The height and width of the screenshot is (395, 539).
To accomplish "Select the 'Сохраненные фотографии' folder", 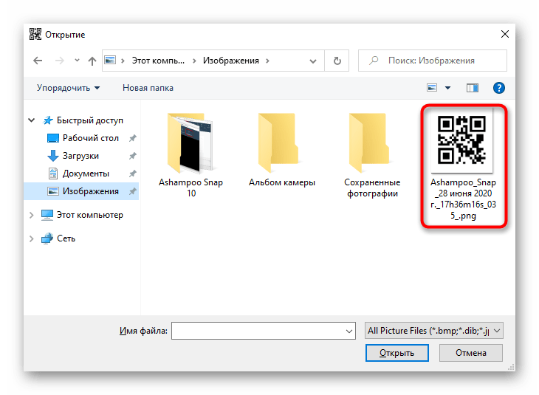I will (372, 155).
